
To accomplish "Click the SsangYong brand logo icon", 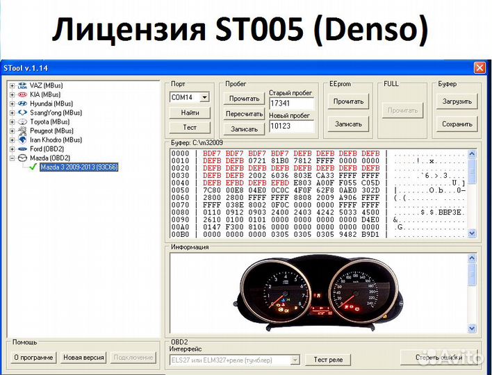I will (x=23, y=112).
